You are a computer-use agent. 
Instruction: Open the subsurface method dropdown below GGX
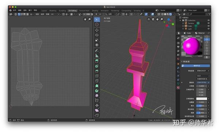pos(203,79)
